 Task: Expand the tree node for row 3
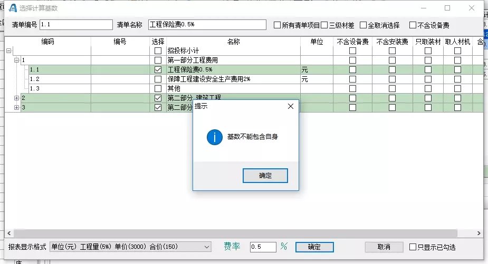(x=16, y=108)
